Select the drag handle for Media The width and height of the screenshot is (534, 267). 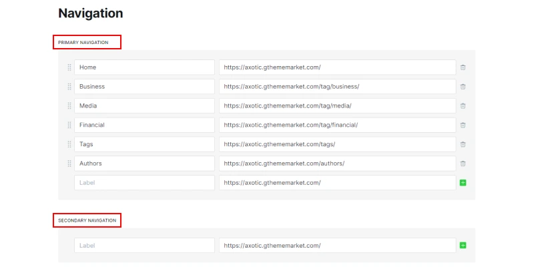[x=69, y=105]
